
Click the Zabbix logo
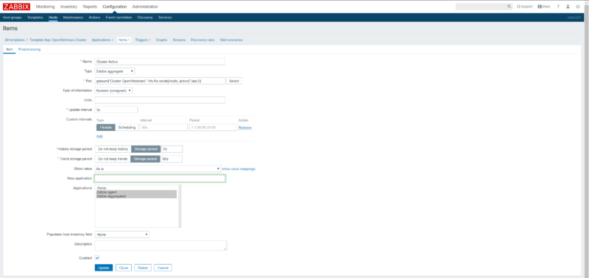16,7
